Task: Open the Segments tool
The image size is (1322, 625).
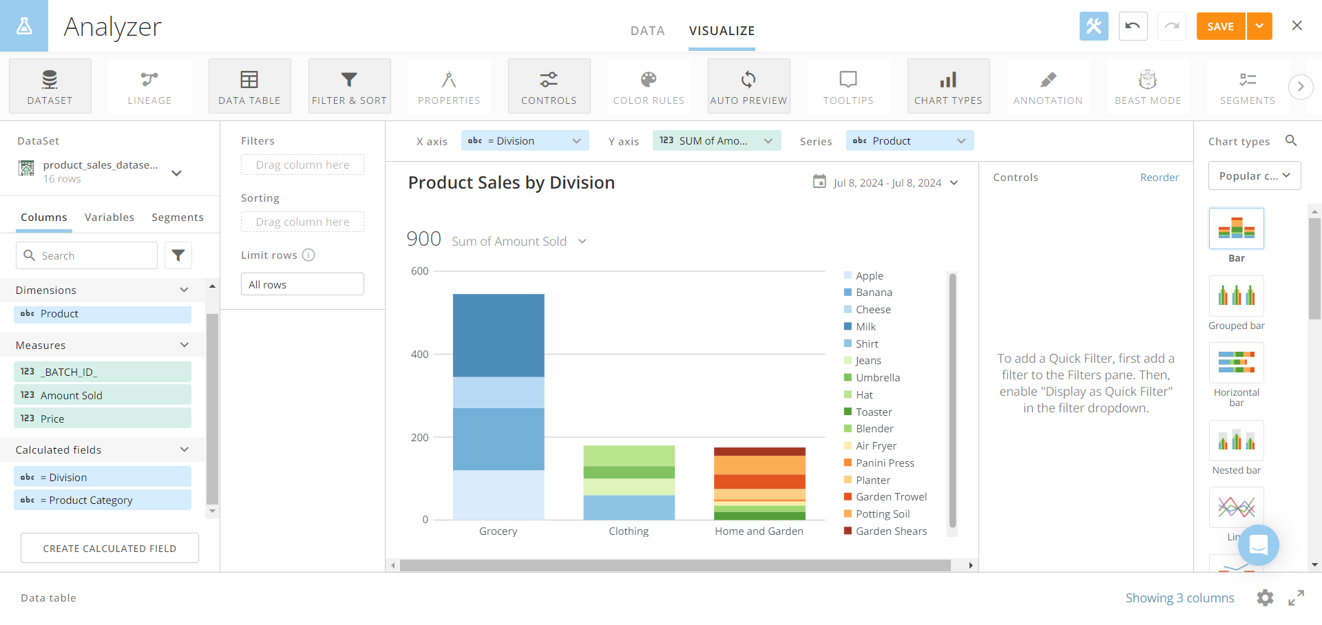Action: coord(1248,86)
